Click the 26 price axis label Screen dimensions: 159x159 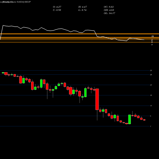151,75
